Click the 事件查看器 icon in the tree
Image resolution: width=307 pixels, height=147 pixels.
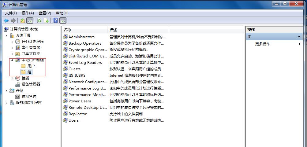point(18,47)
